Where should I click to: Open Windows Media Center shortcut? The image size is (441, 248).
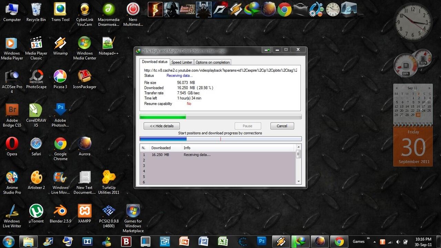click(x=84, y=48)
